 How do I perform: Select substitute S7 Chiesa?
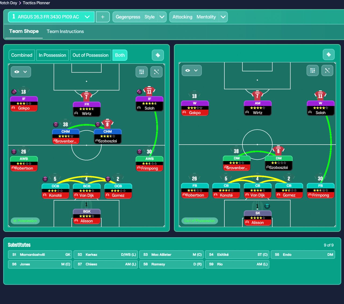pos(106,264)
